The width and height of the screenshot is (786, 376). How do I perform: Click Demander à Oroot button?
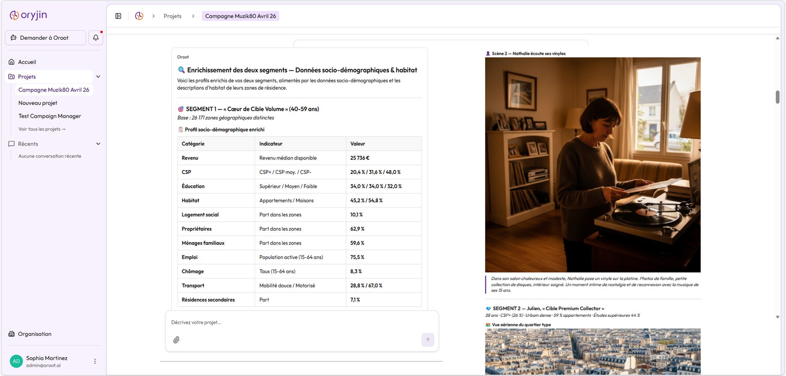tap(46, 38)
